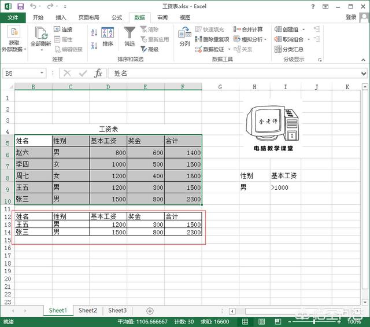
Task: Click the Select All corner button
Action: [10, 87]
